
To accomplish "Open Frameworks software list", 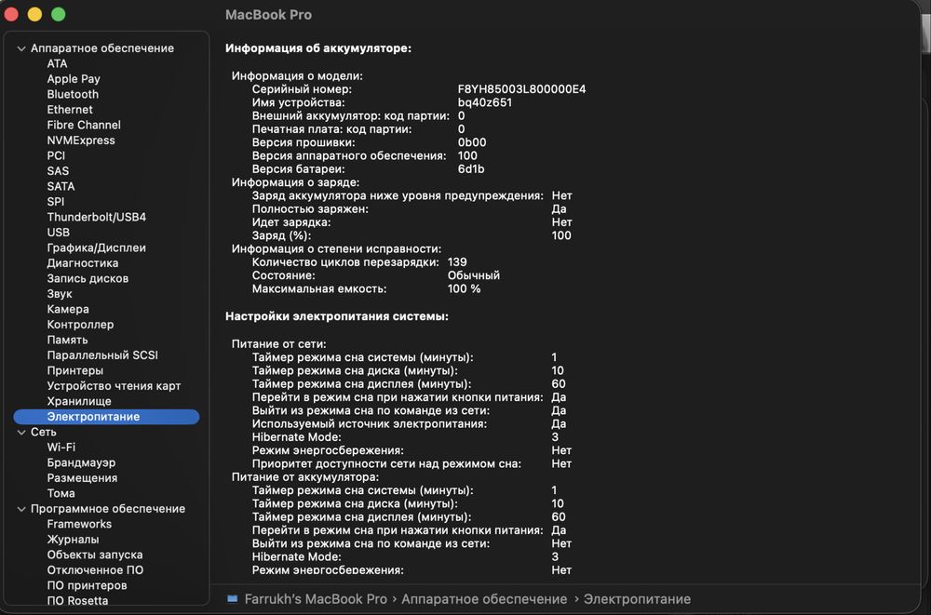I will tap(79, 524).
